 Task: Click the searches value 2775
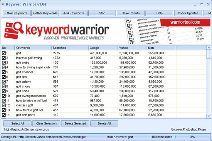[56, 53]
